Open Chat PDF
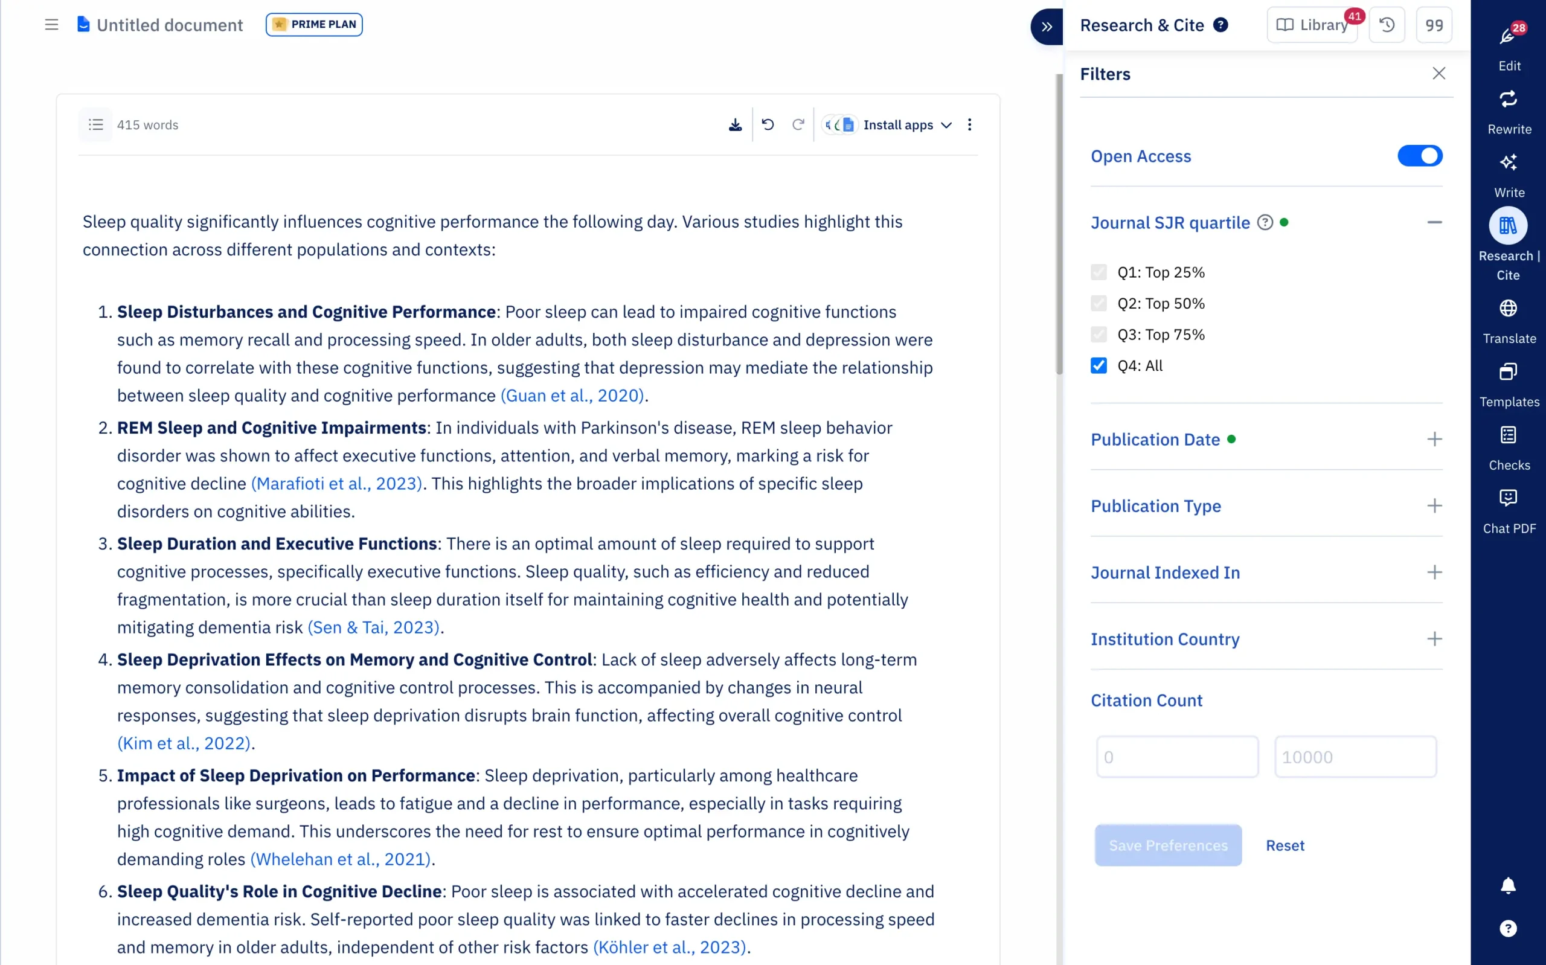This screenshot has height=965, width=1546. tap(1509, 511)
